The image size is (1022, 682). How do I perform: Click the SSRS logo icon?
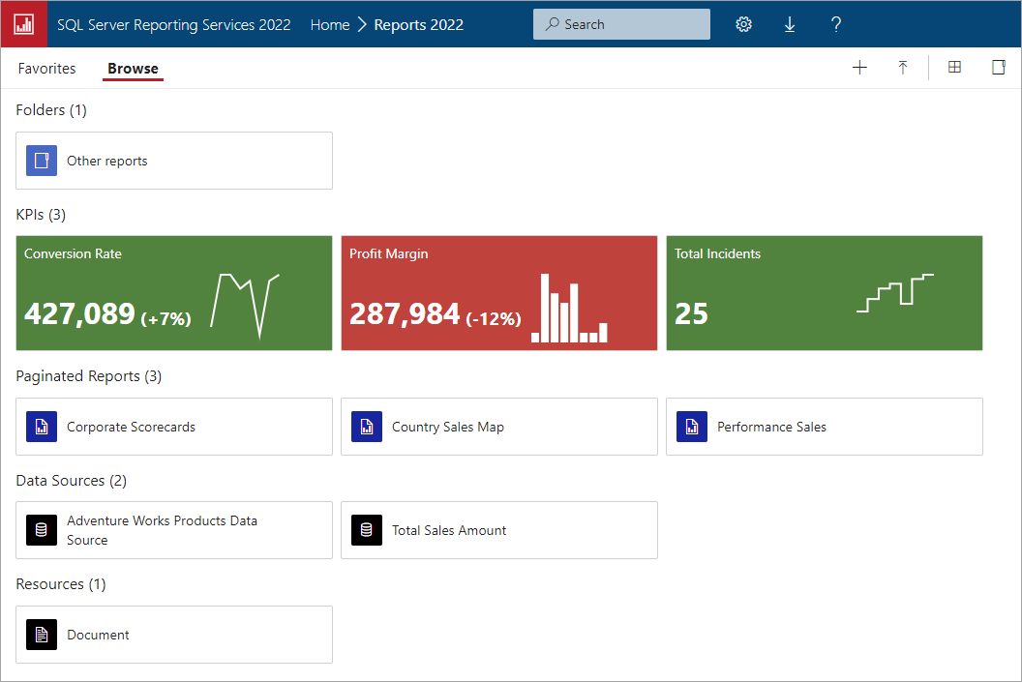pyautogui.click(x=23, y=24)
